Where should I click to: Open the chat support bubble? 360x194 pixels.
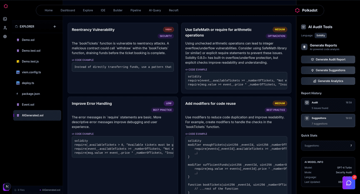tap(349, 183)
